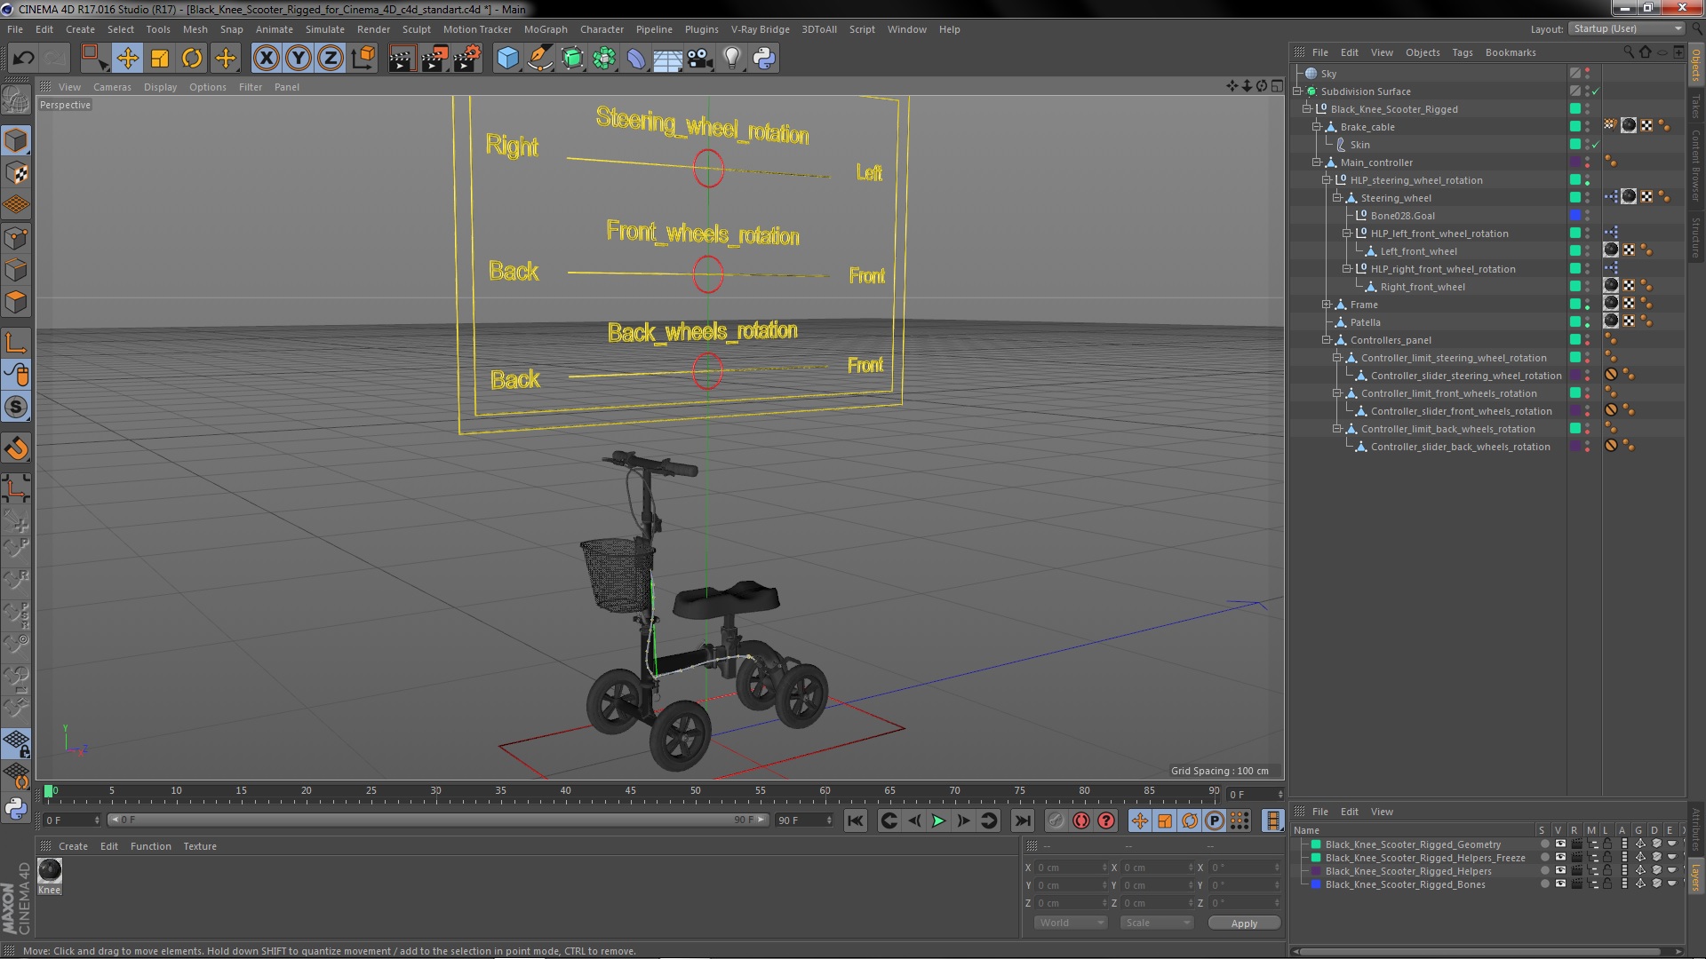
Task: Open the Character menu
Action: tap(602, 29)
